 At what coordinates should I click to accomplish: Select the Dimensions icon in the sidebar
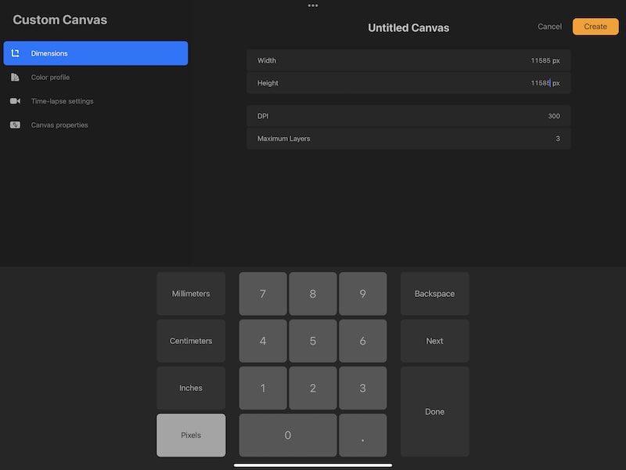click(15, 53)
